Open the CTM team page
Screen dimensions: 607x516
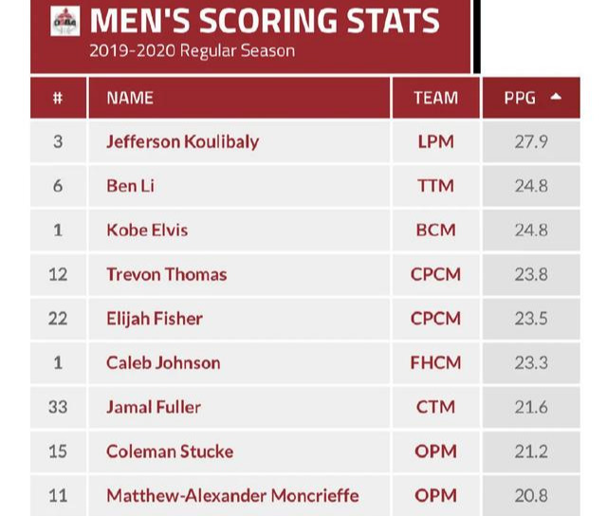point(435,407)
